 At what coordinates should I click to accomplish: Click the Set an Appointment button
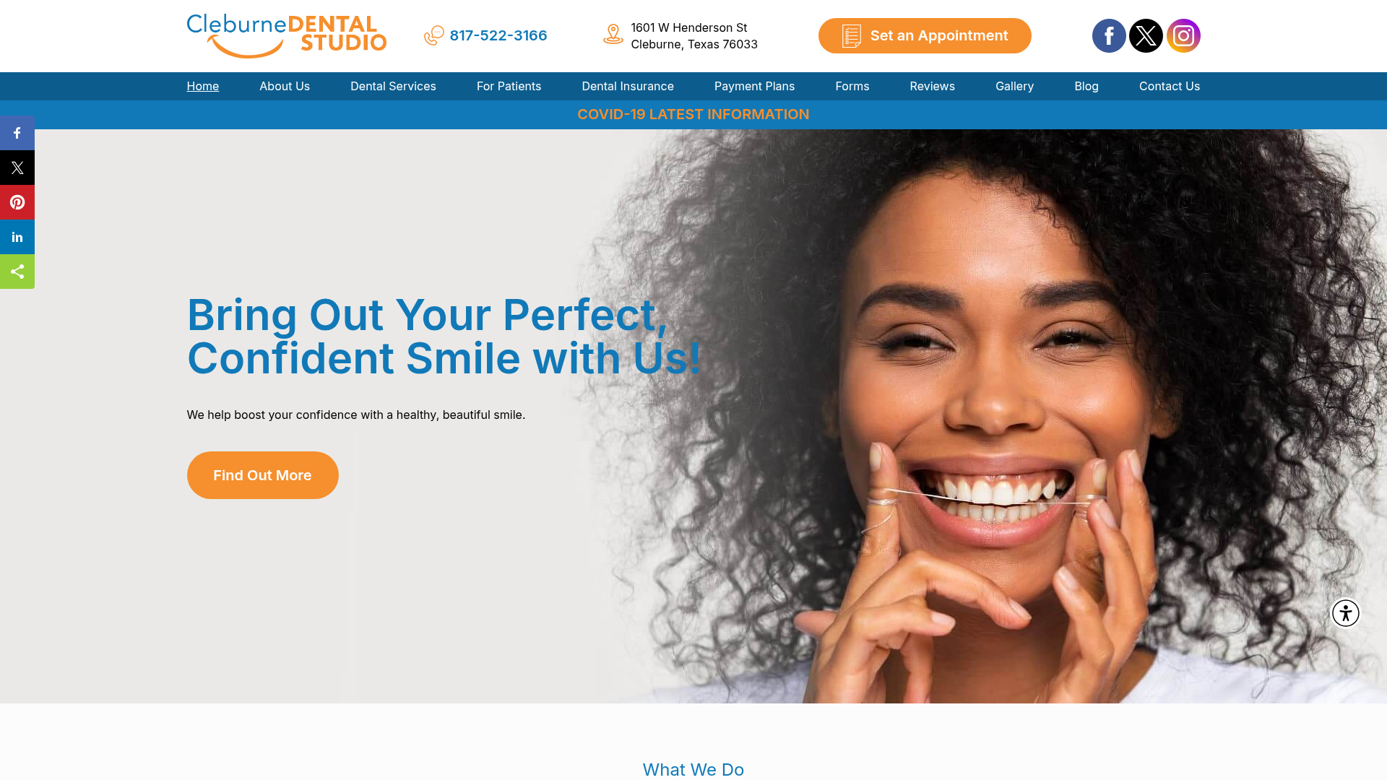(x=925, y=35)
